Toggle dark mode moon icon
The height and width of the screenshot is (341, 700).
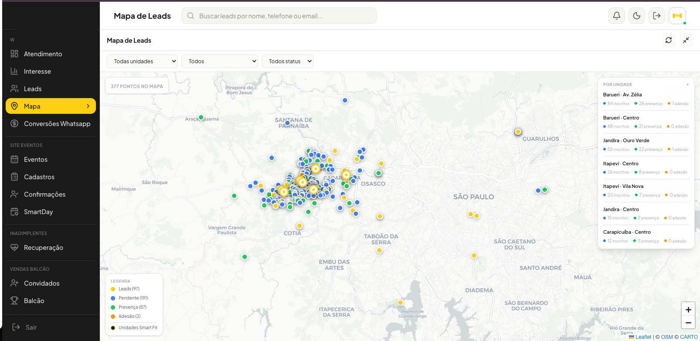click(x=637, y=16)
